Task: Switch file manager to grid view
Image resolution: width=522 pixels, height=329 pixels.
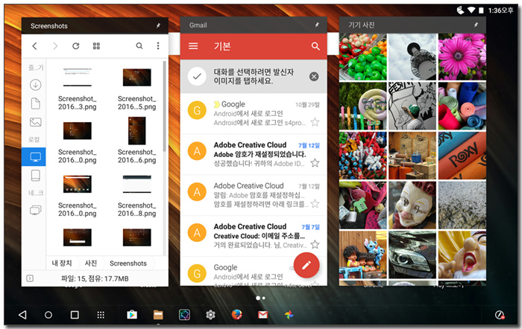Action: (96, 46)
